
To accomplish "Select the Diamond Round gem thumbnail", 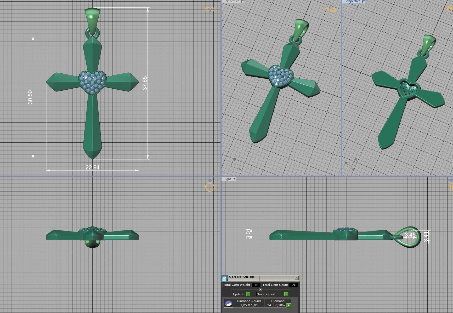I will [x=228, y=303].
